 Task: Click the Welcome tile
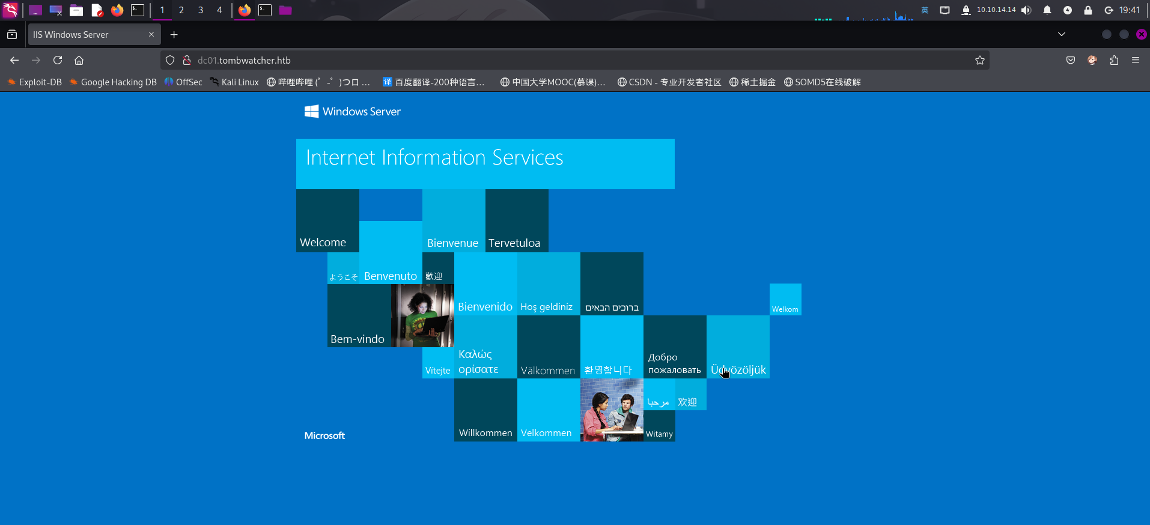[x=327, y=220]
